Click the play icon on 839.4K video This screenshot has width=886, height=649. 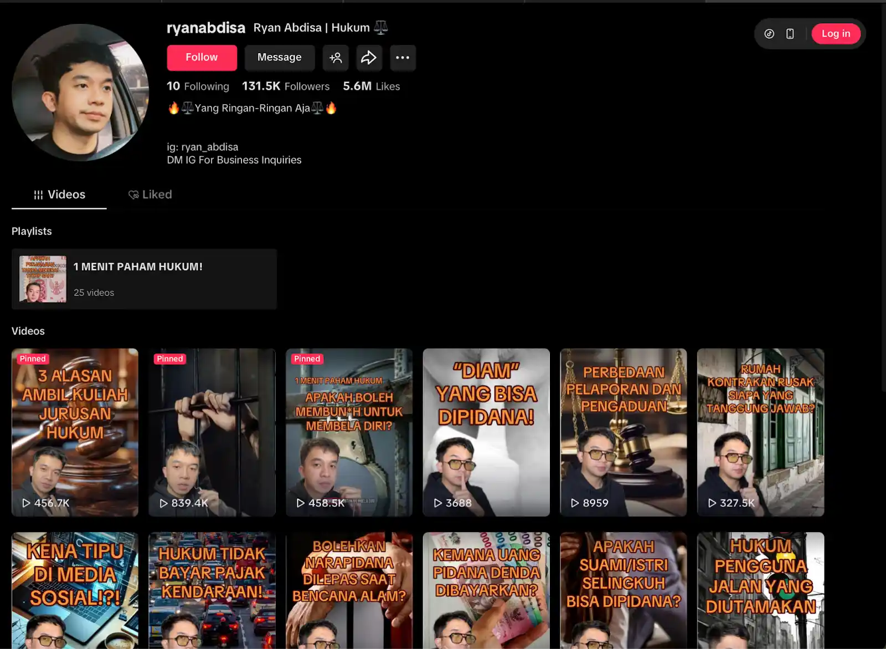coord(163,503)
